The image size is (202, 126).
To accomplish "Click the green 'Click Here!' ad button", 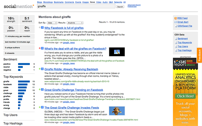I will tap(185, 96).
